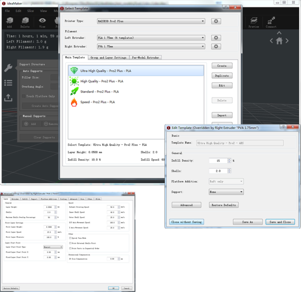Image resolution: width=301 pixels, height=292 pixels.
Task: Toggle Touch Platform Only checkbox
Action: 24,96
